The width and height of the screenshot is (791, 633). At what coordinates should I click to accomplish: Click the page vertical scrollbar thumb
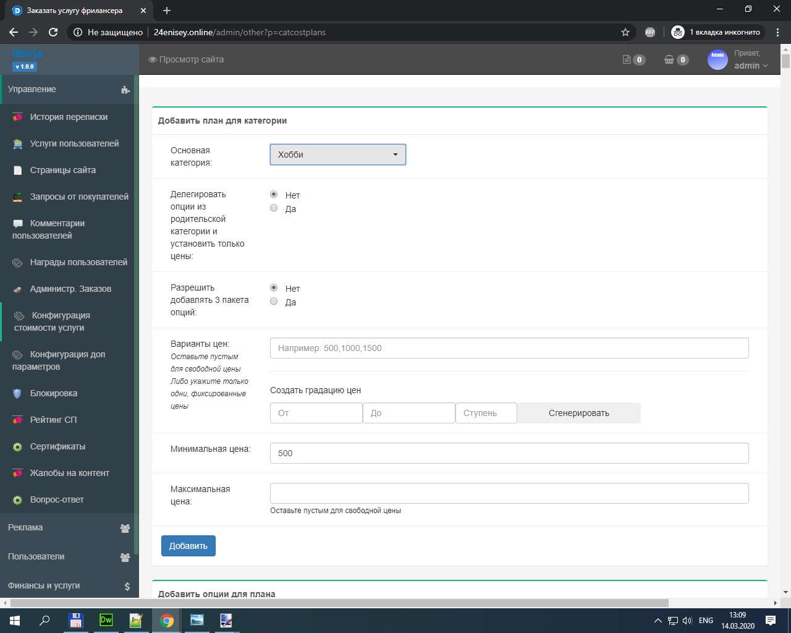[785, 61]
